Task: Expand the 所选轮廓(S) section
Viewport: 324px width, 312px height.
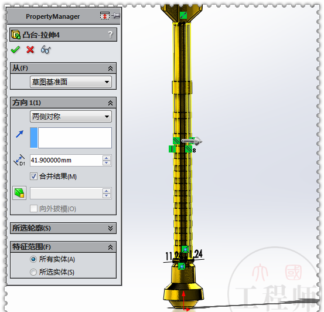Action: [x=110, y=228]
